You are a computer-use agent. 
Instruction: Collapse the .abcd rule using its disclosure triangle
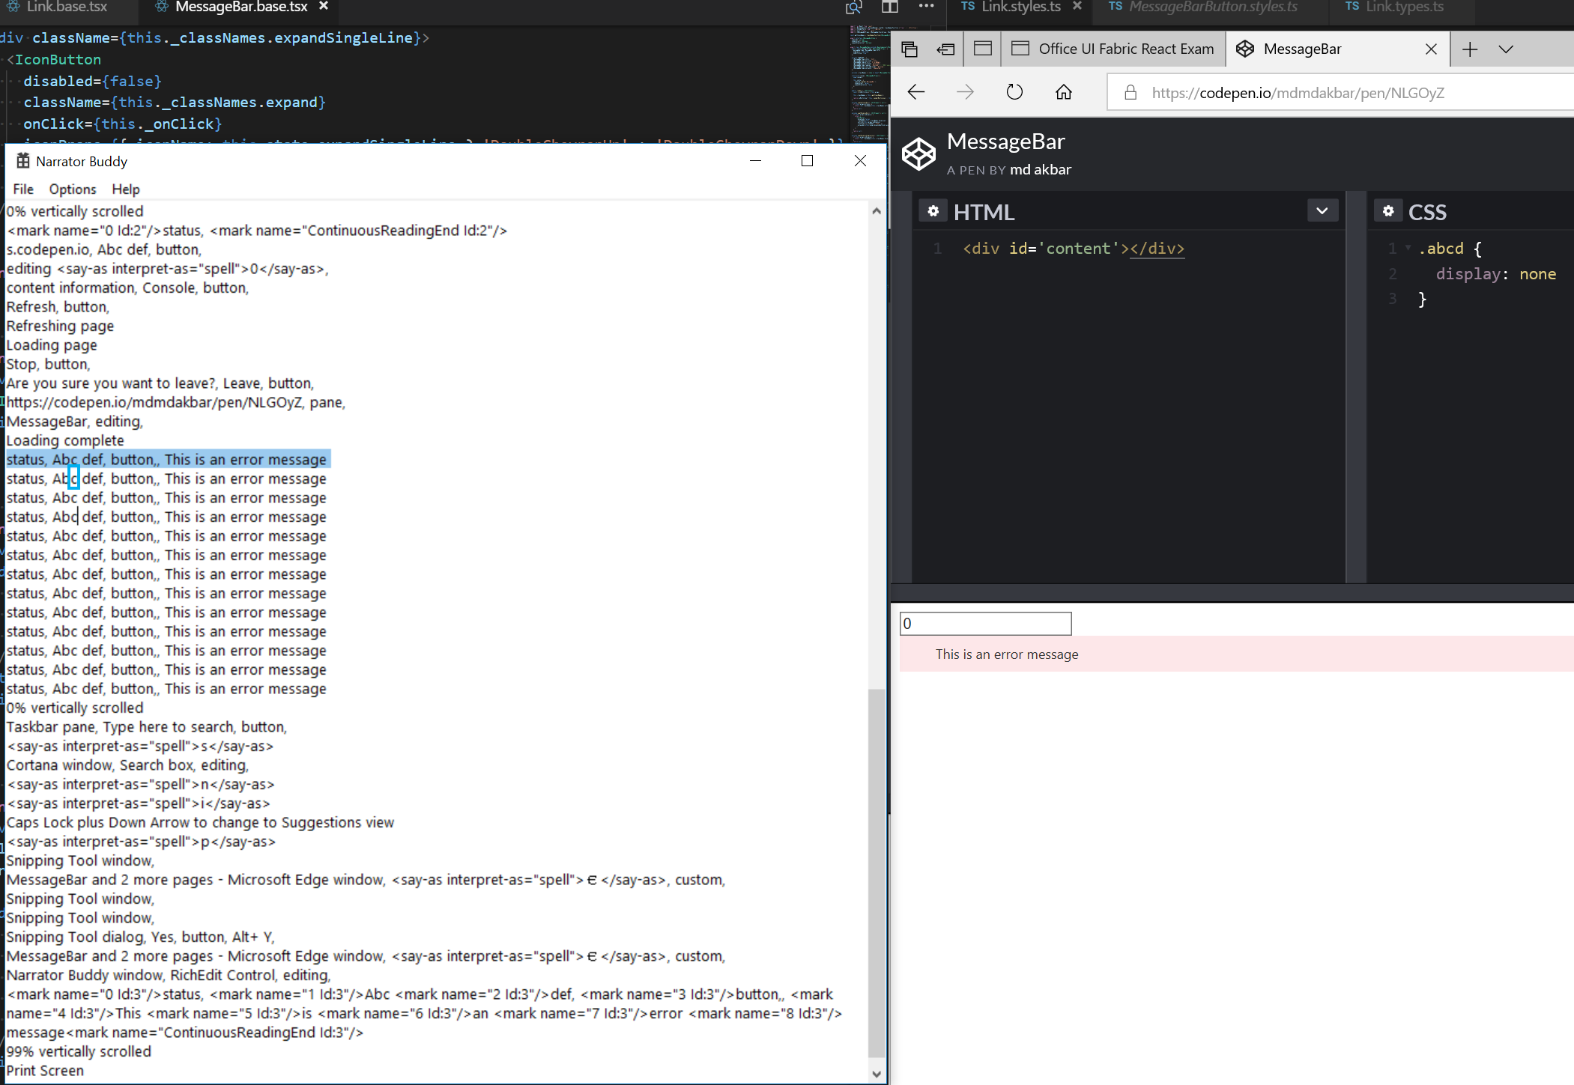tap(1407, 248)
